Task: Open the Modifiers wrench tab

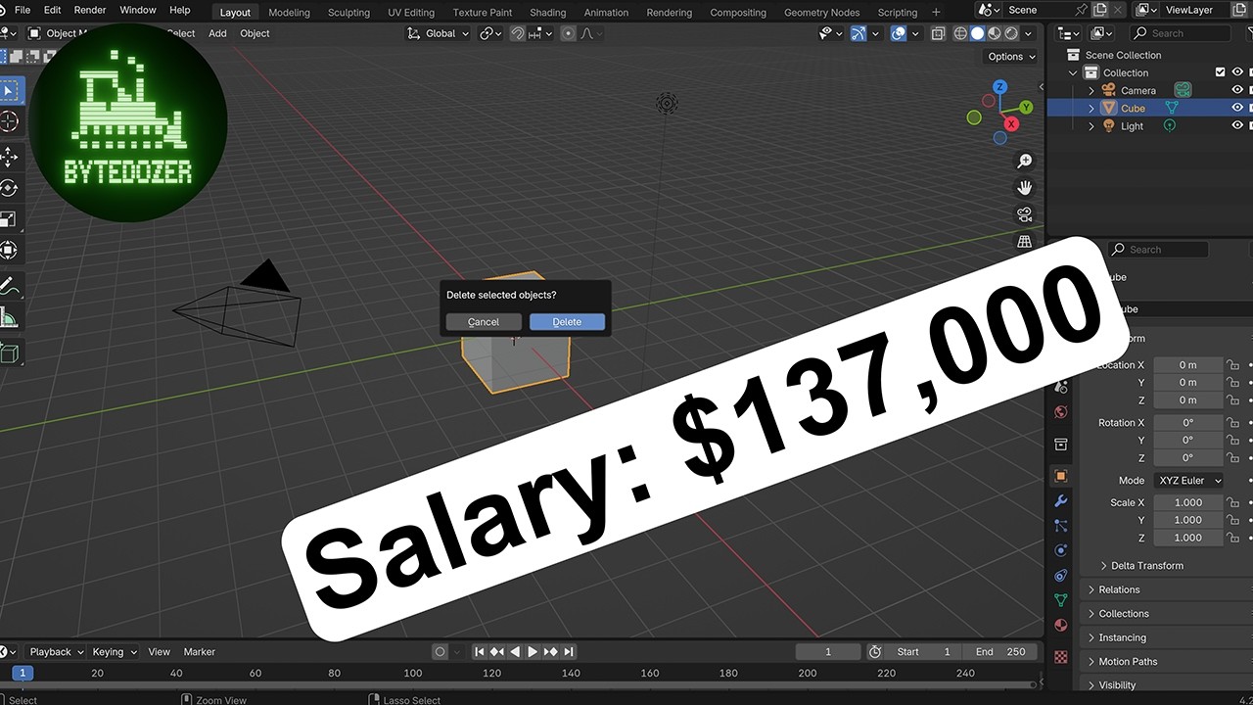Action: [x=1060, y=501]
